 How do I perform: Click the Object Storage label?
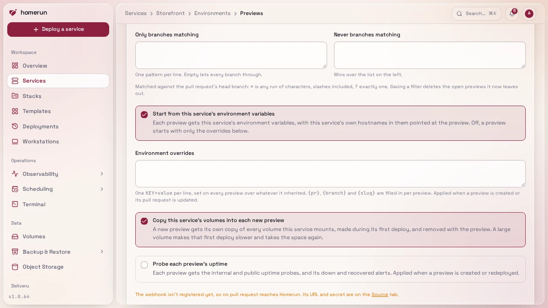coord(43,267)
